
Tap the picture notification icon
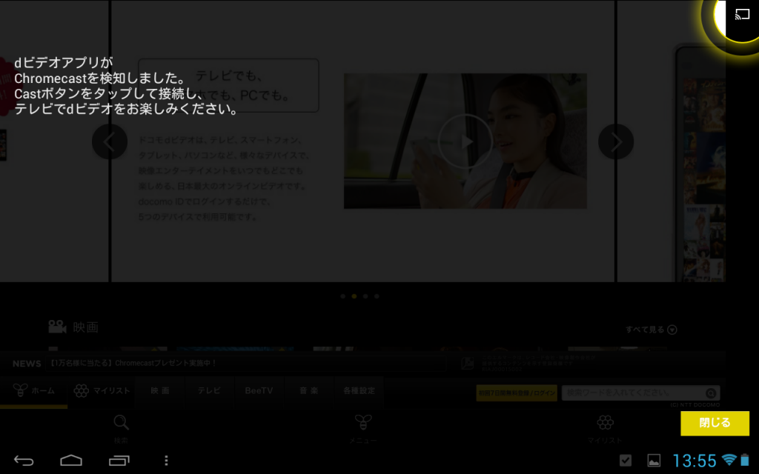[654, 461]
